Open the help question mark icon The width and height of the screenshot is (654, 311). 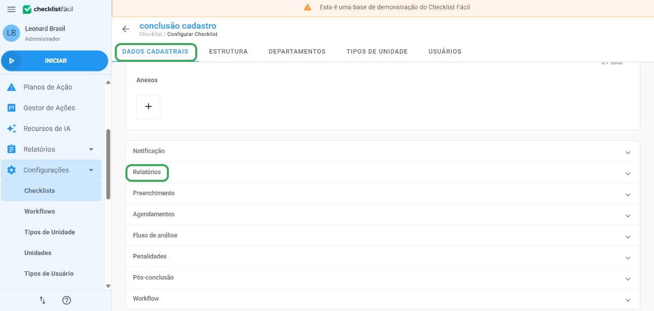66,300
